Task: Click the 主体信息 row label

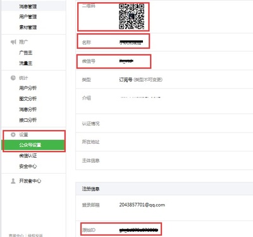Action: (x=90, y=160)
